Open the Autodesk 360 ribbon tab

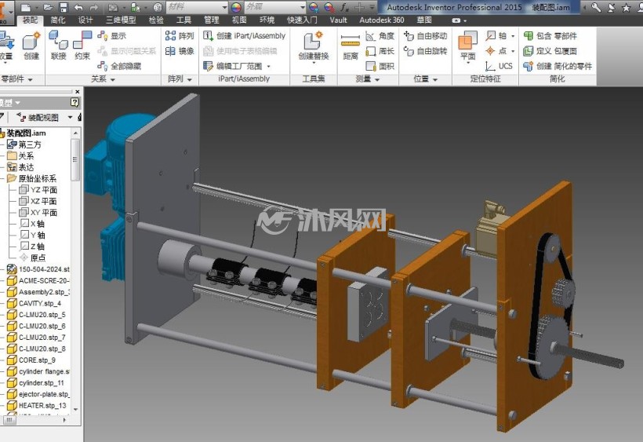(382, 20)
